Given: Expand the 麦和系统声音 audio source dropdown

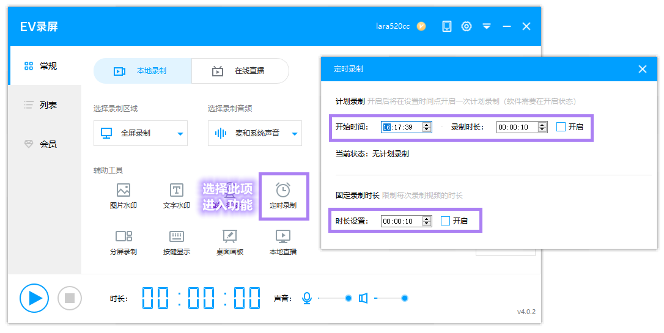Looking at the screenshot, I should (x=294, y=134).
